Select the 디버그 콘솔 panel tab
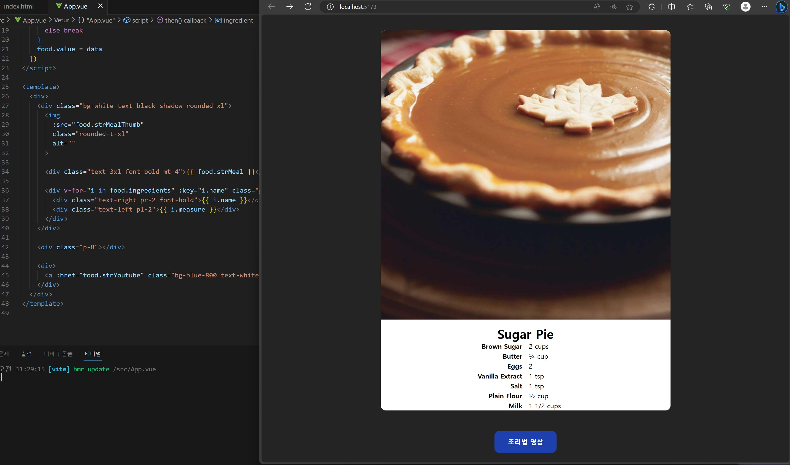This screenshot has height=465, width=790. tap(58, 354)
